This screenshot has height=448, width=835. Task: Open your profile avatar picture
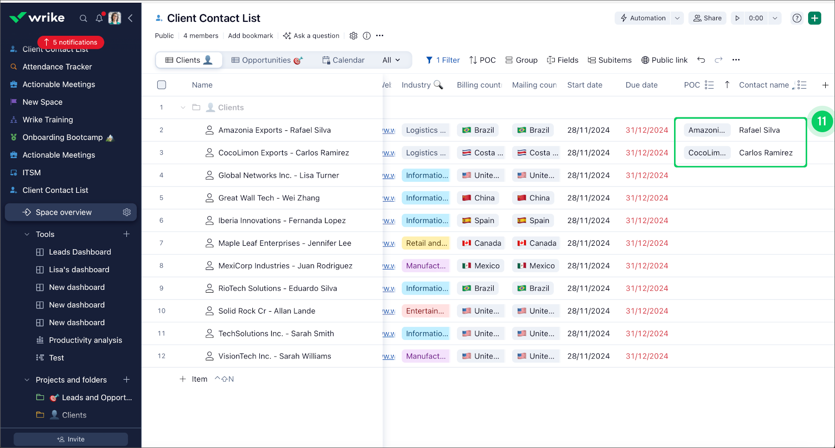click(x=115, y=18)
